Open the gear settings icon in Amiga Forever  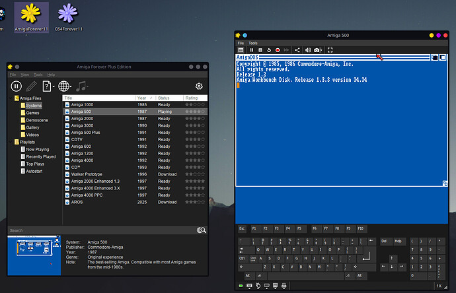199,86
